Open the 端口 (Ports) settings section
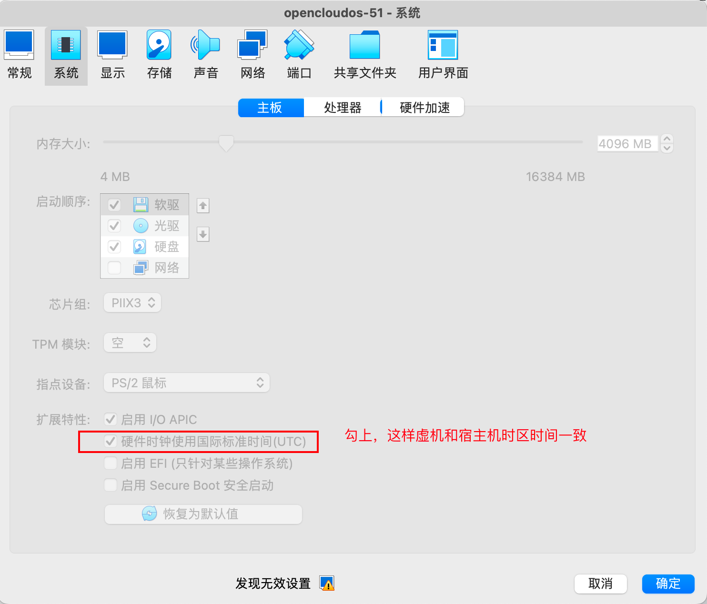The height and width of the screenshot is (604, 707). [299, 55]
